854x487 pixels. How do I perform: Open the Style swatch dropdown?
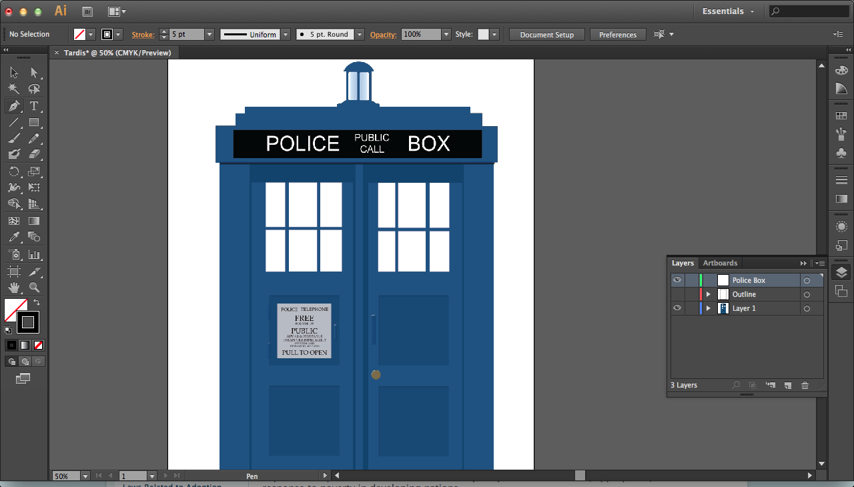click(x=494, y=34)
